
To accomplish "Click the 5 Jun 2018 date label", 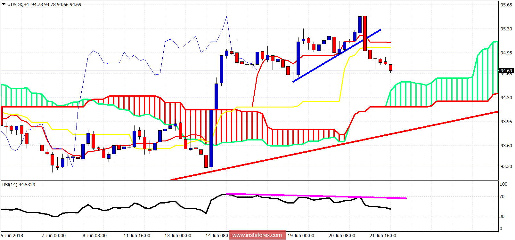I will click(12, 236).
